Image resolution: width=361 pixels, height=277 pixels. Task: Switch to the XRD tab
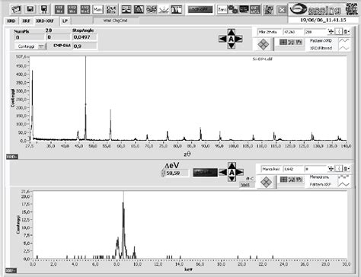(x=11, y=21)
